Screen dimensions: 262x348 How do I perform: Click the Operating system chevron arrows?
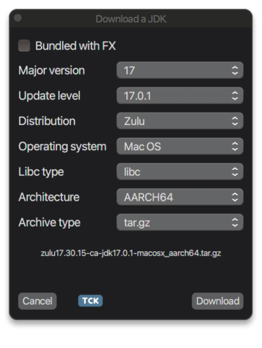tap(235, 146)
